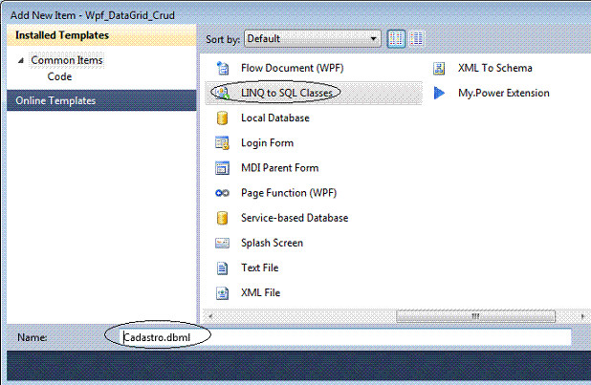Viewport: 591px width, 385px height.
Task: Open the Online Templates section
Action: pyautogui.click(x=55, y=101)
